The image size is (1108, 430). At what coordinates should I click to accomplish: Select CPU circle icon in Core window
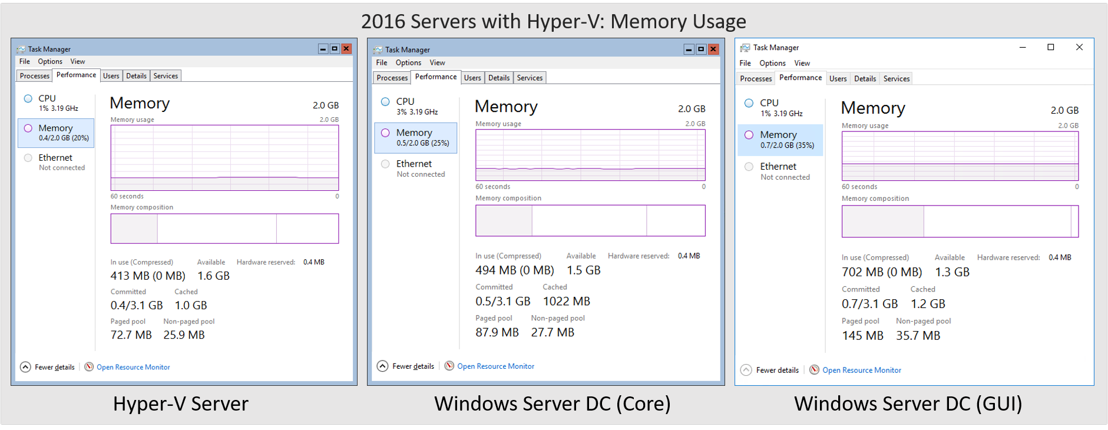pyautogui.click(x=385, y=101)
